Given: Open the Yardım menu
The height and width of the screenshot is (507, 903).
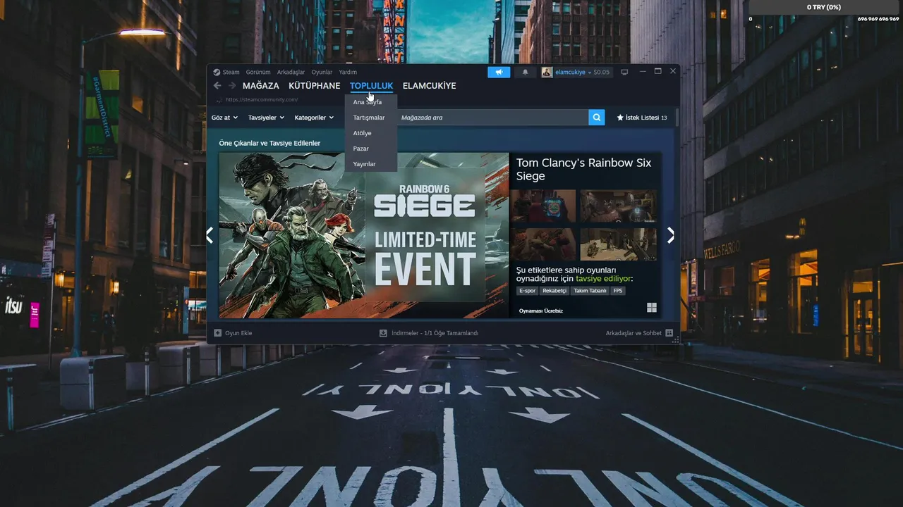Looking at the screenshot, I should (348, 72).
